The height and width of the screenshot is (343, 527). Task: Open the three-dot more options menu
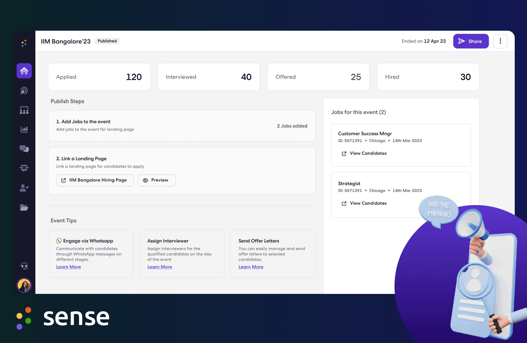pos(500,41)
